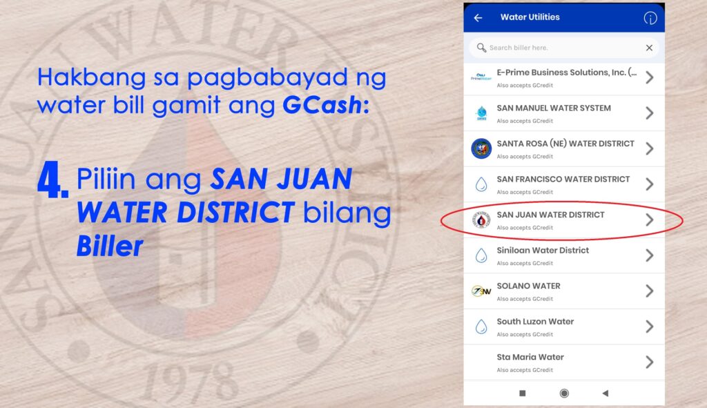Image resolution: width=707 pixels, height=408 pixels.
Task: Tap Android home circle button
Action: click(563, 393)
